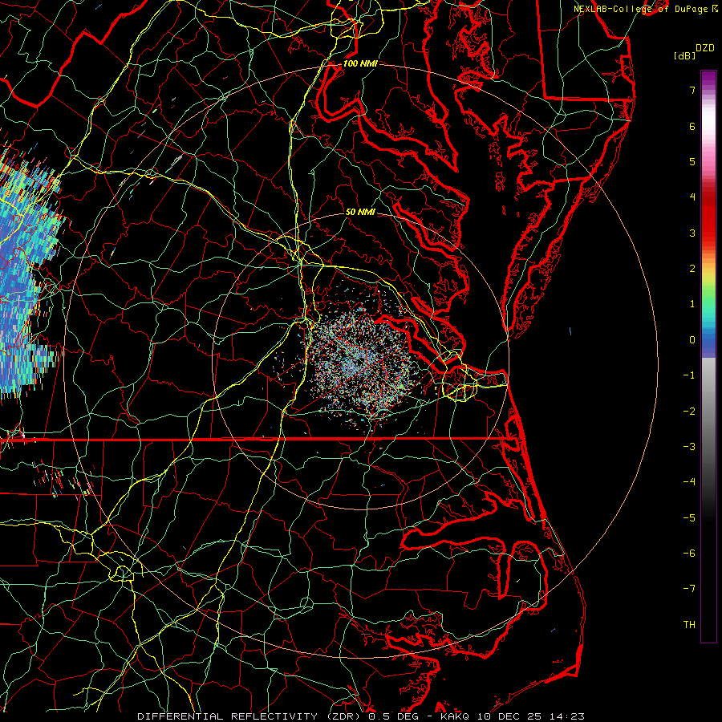Click the -1 dB legend value
The height and width of the screenshot is (722, 722).
[689, 375]
